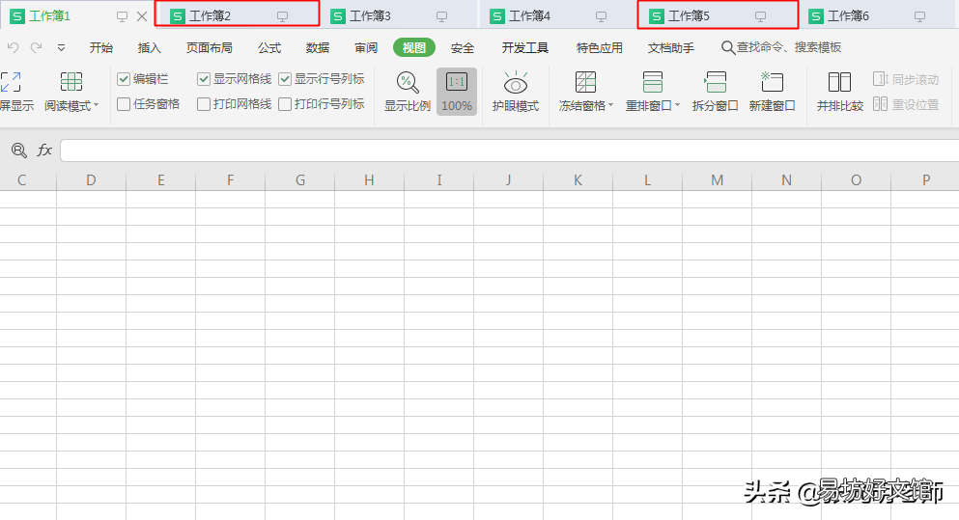Switch to the 工作簿4 document tab
The height and width of the screenshot is (520, 959).
(556, 15)
